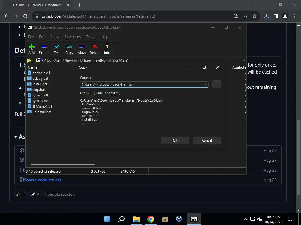Collapse the Assets section triangle
The image size is (301, 225).
click(x=16, y=137)
